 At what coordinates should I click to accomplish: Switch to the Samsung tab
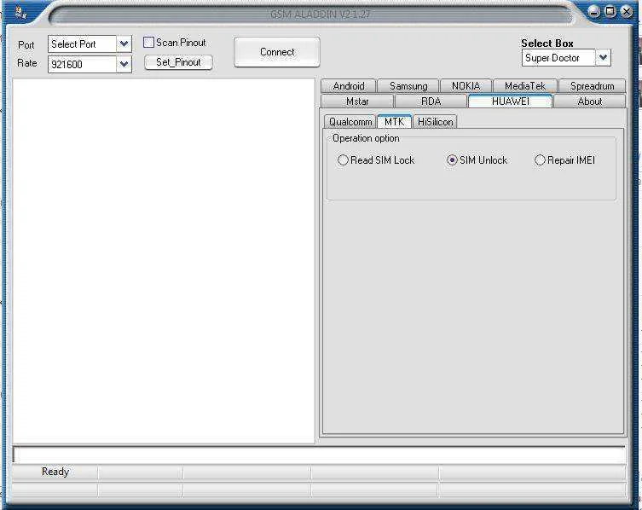[408, 86]
